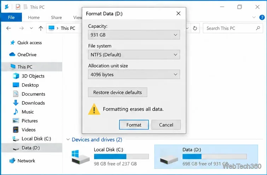Click the warning triangle icon
The image size is (267, 175).
94,109
